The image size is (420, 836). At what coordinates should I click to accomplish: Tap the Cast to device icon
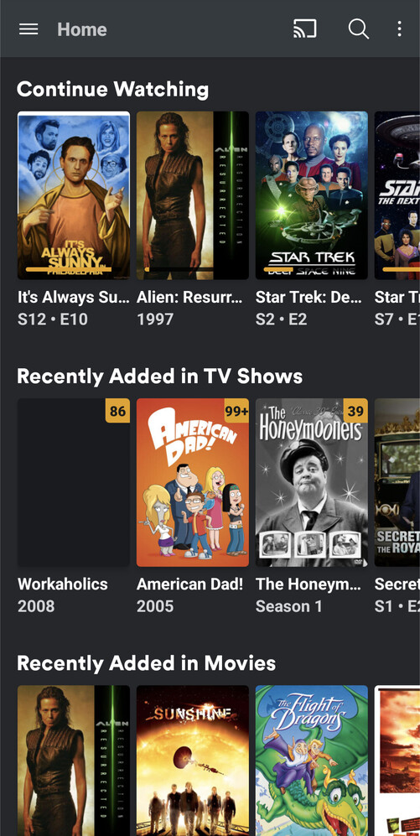305,29
